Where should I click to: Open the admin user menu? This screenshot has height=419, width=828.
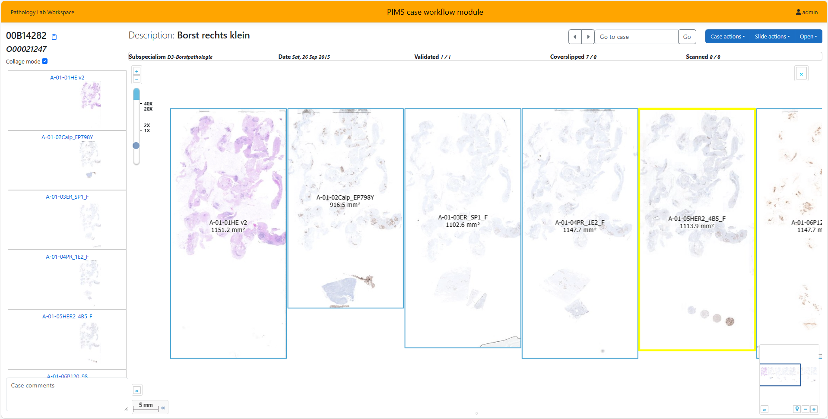point(806,12)
